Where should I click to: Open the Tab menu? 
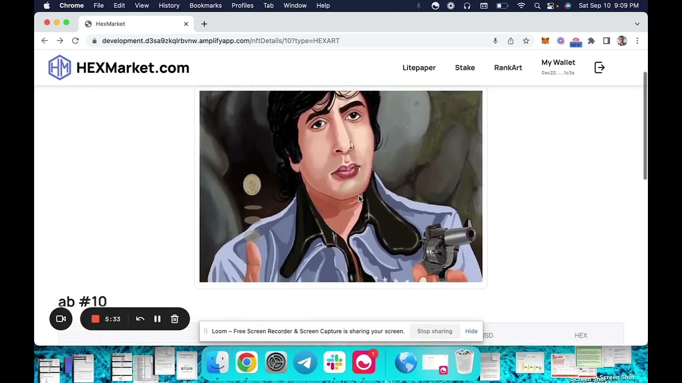269,6
